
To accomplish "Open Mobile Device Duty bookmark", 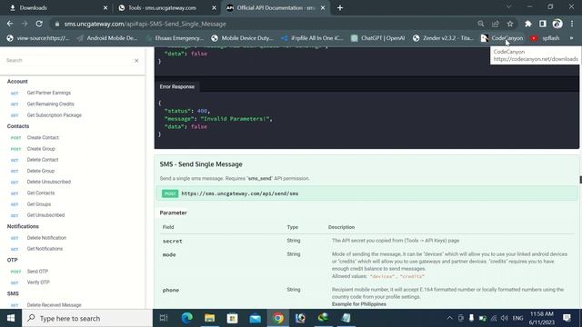I will coord(242,38).
